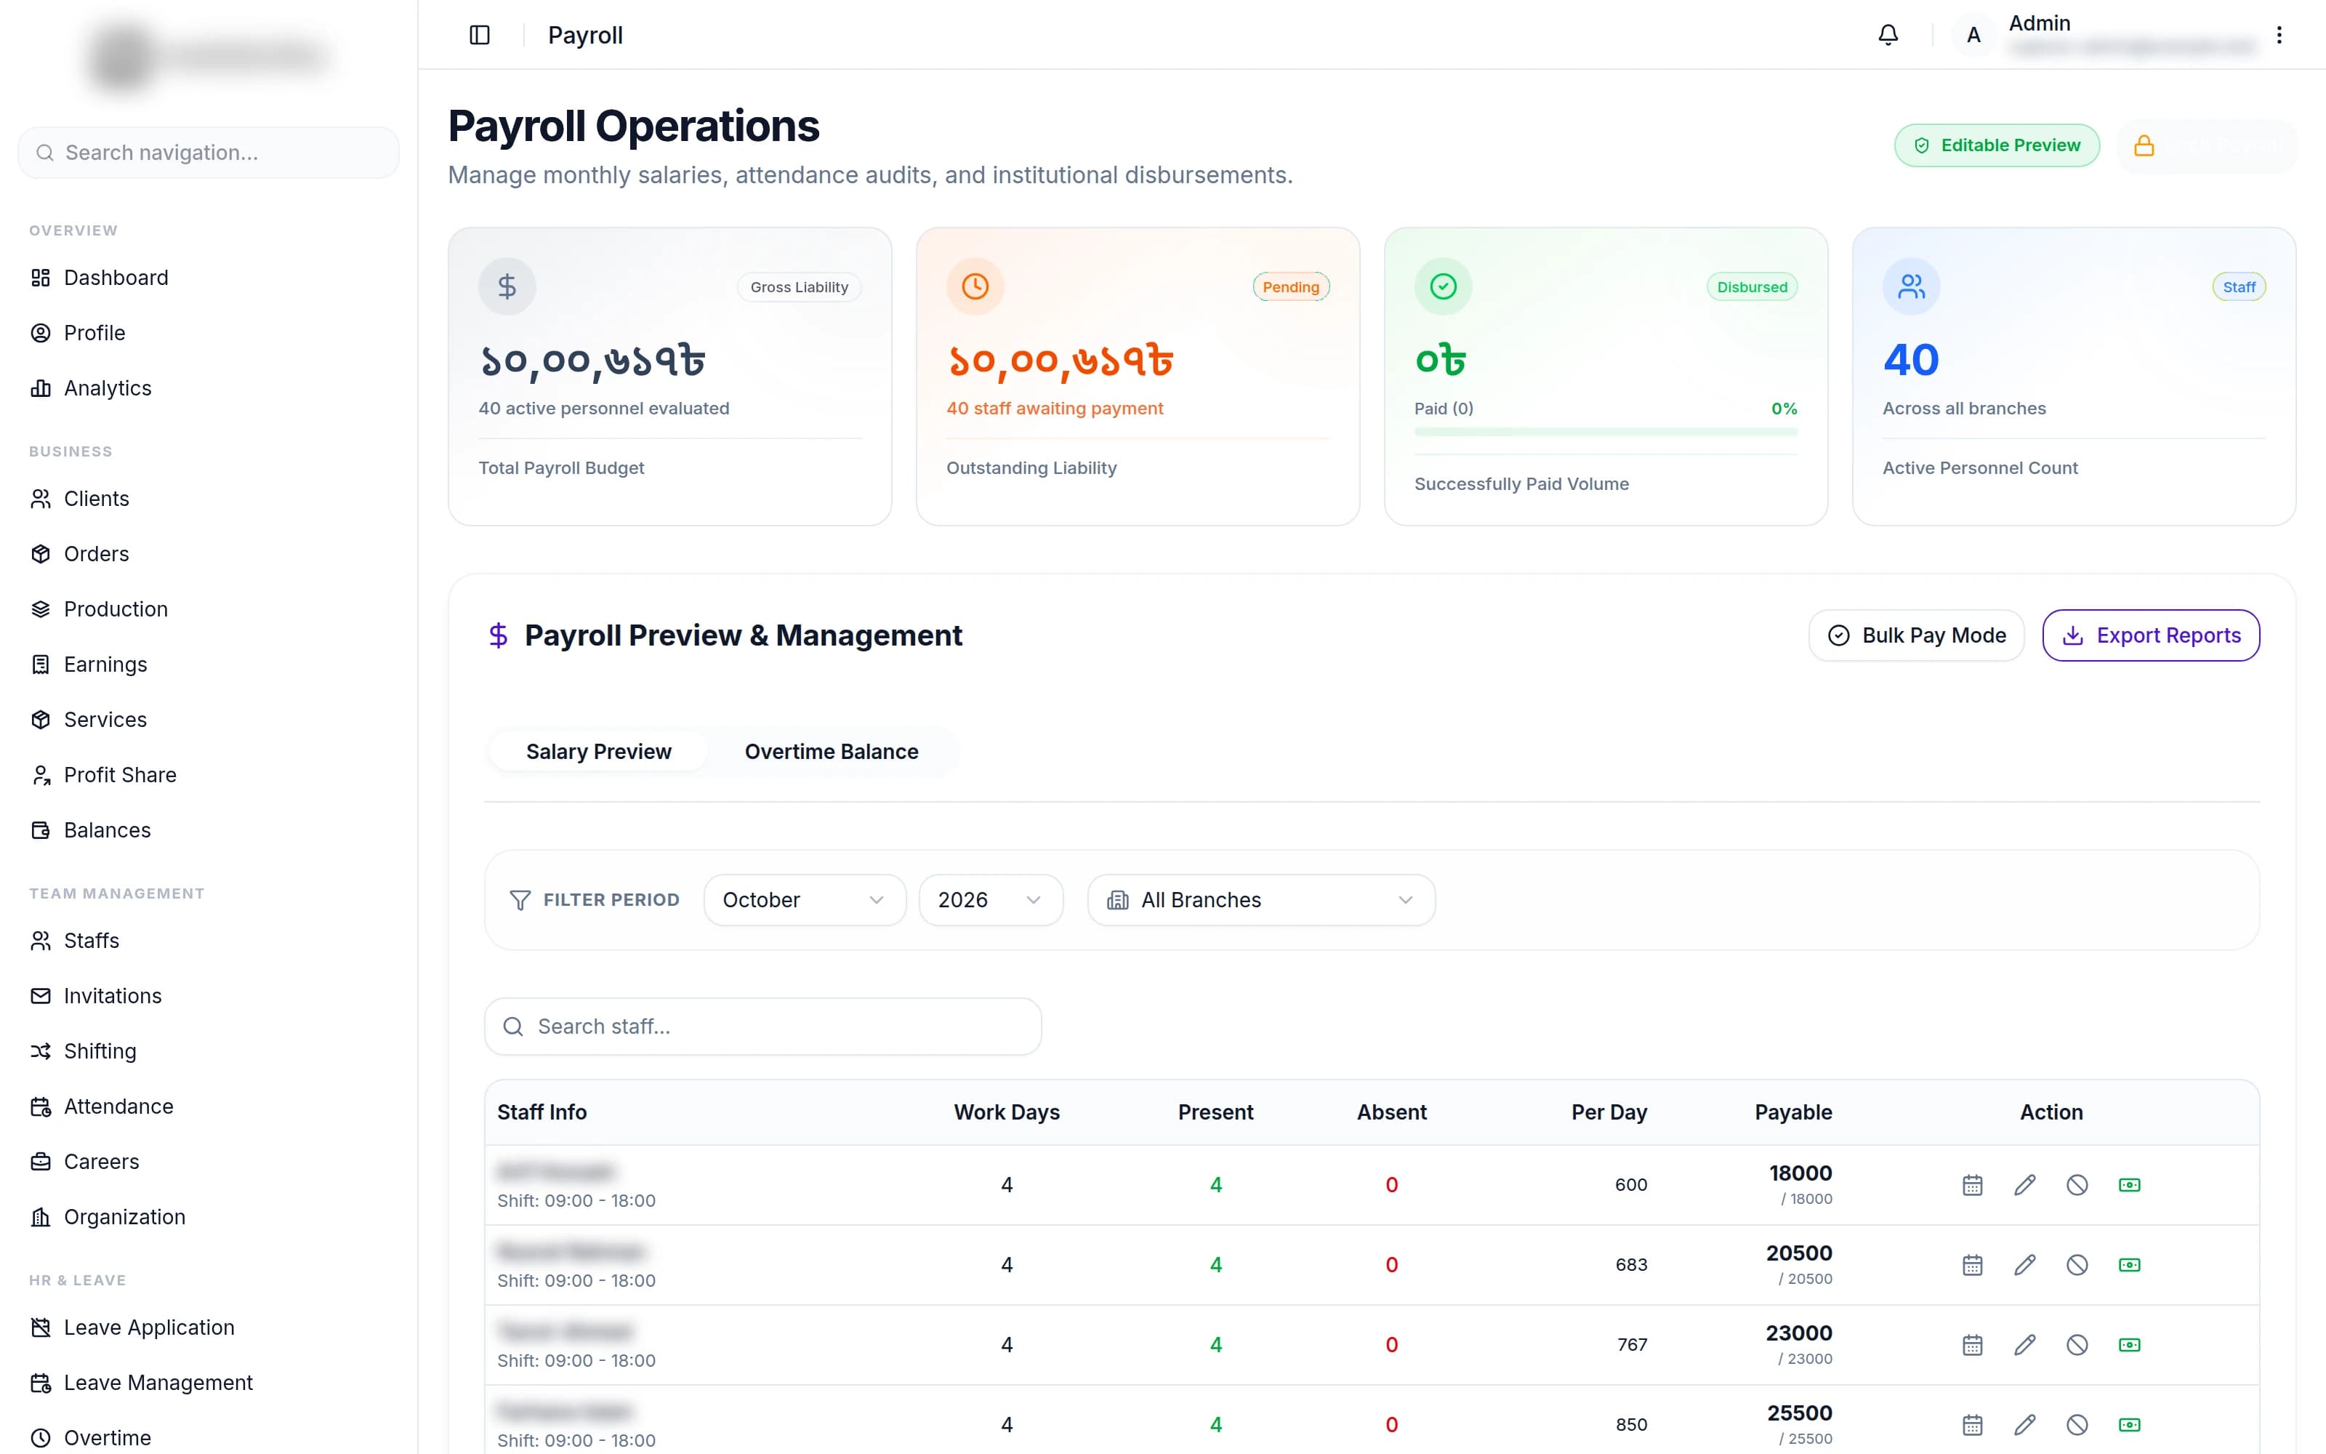The width and height of the screenshot is (2326, 1454).
Task: Click the Disbursed progress bar
Action: (1605, 433)
